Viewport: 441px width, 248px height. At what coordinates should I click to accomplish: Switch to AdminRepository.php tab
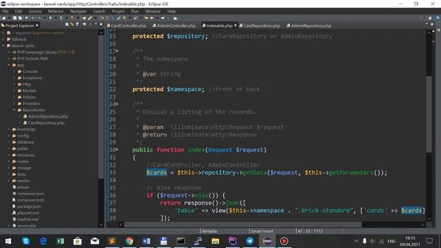309,25
